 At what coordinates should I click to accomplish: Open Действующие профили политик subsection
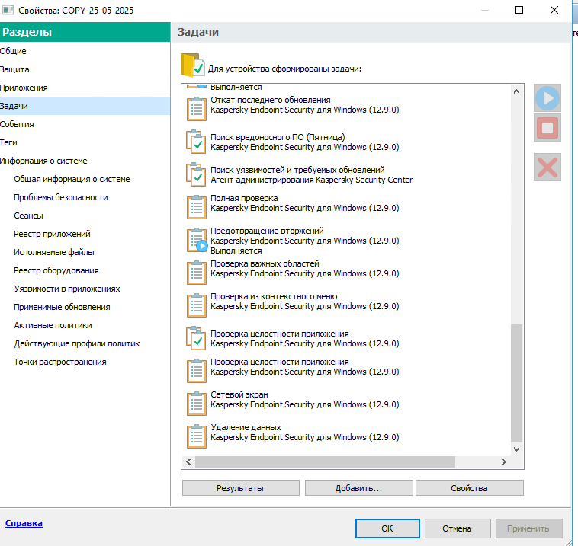tap(77, 343)
